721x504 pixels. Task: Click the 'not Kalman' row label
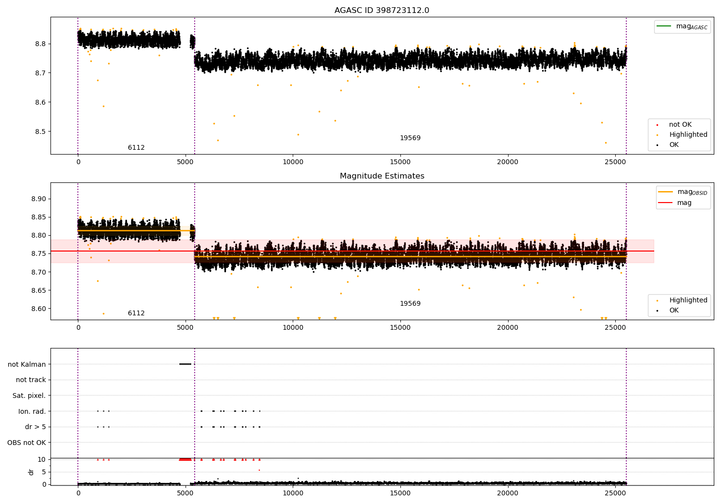[27, 364]
